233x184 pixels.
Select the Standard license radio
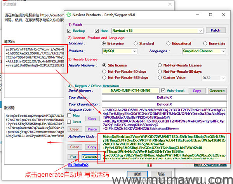coord(136,43)
